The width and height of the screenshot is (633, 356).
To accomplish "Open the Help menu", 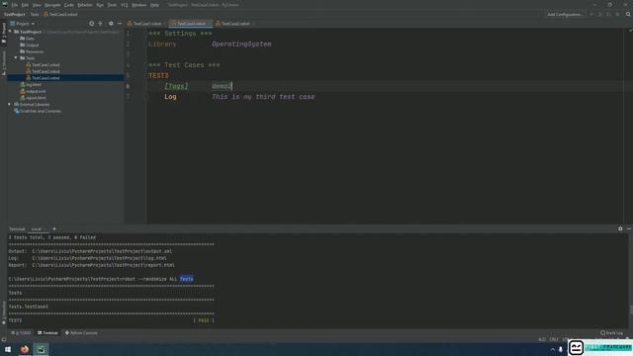I will (x=154, y=5).
